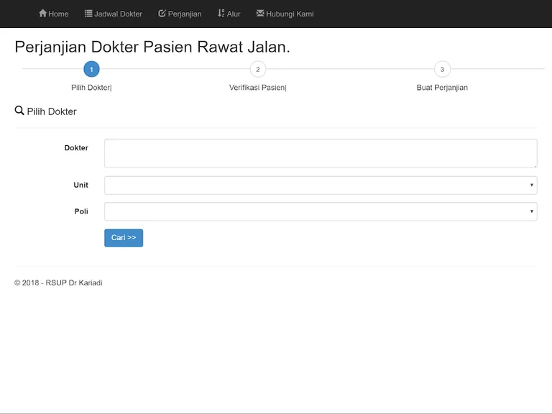Go to the Perjanjian menu item
Viewport: 552px width, 414px height.
pos(180,14)
